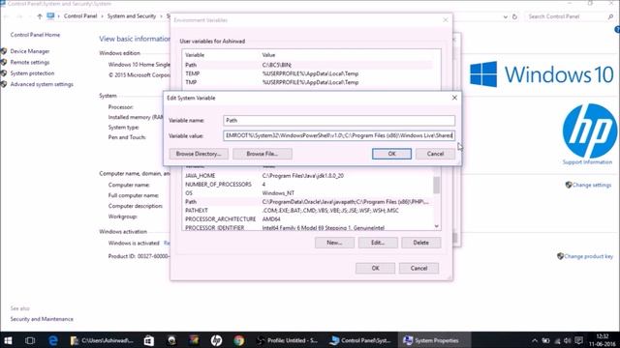Show hidden system tray icons
The width and height of the screenshot is (620, 348).
[x=534, y=340]
